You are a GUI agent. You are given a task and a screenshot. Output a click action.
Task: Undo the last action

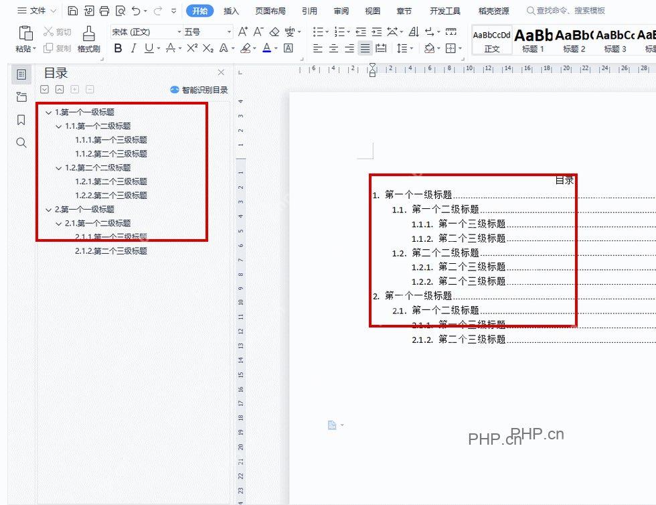coord(135,11)
